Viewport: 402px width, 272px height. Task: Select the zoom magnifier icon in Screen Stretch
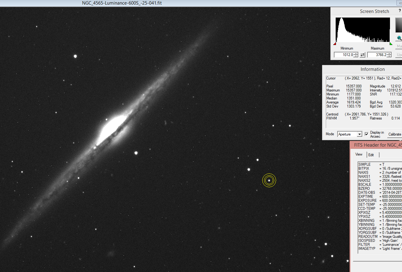[399, 38]
